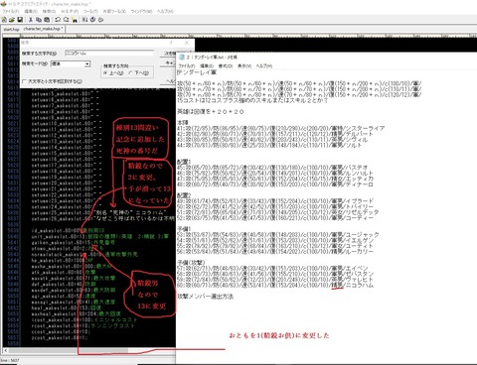477x365 pixels.
Task: Open the HSP(P) menu
Action: point(70,11)
